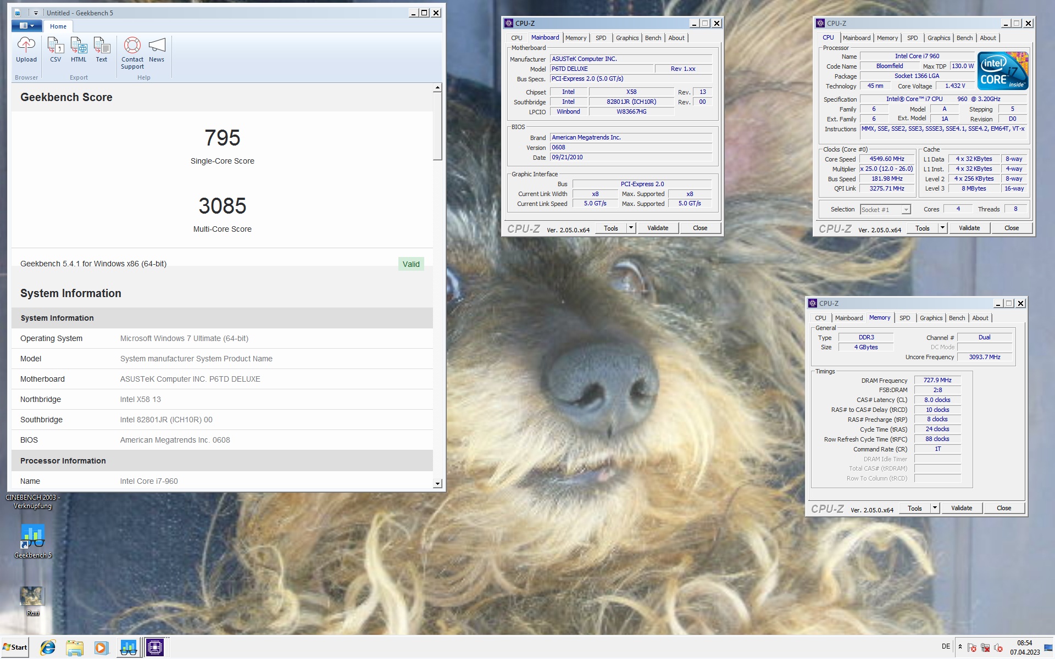Click the Valid badge in Geekbench
The width and height of the screenshot is (1055, 659).
(411, 264)
